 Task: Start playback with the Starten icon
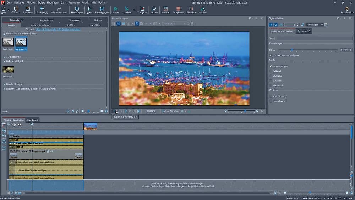pos(116,8)
